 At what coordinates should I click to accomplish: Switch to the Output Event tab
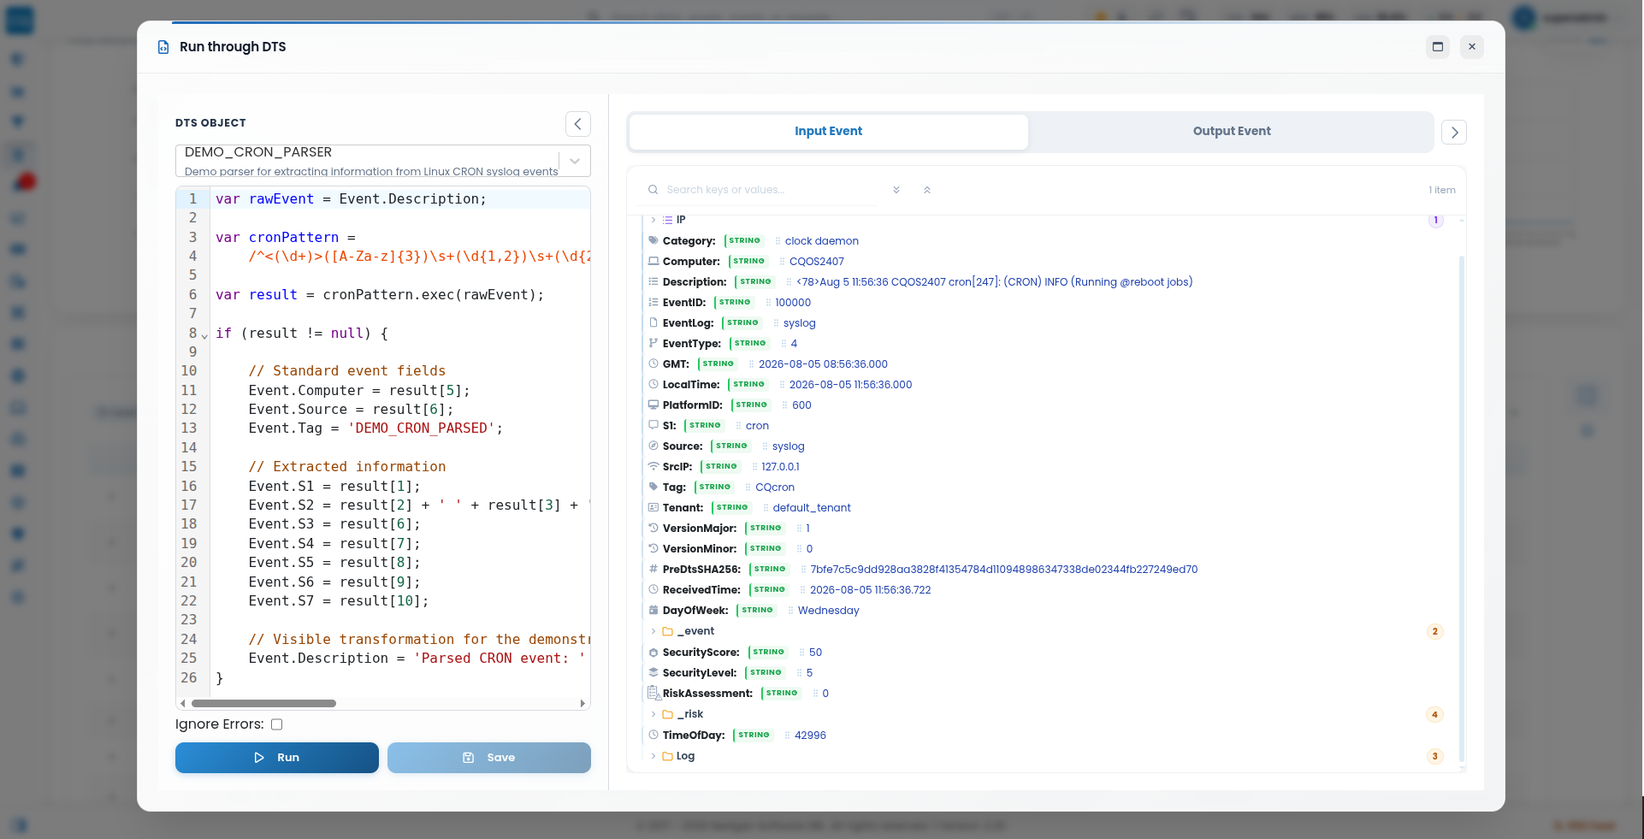pos(1231,132)
